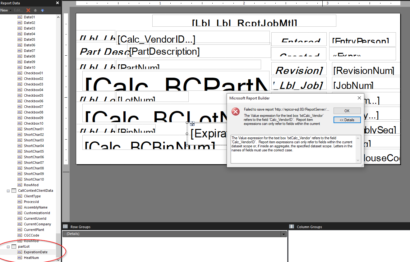The width and height of the screenshot is (410, 262).
Task: Click the field icon beside Checkbox05
Action: click(20, 95)
